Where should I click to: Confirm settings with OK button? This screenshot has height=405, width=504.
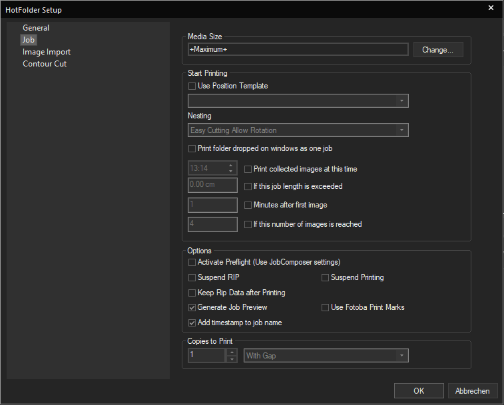point(419,391)
